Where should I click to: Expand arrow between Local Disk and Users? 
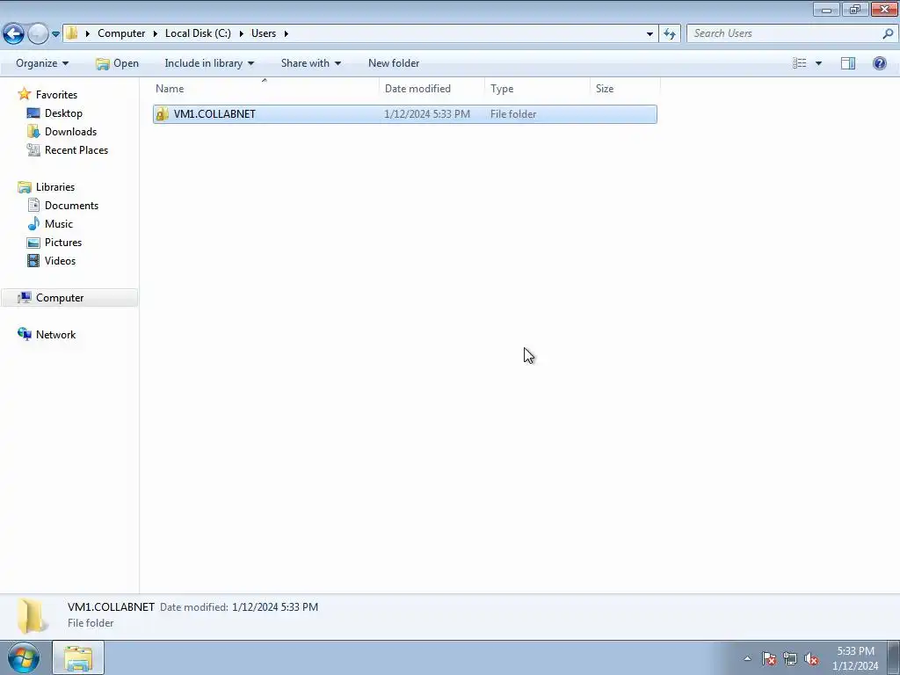point(241,33)
